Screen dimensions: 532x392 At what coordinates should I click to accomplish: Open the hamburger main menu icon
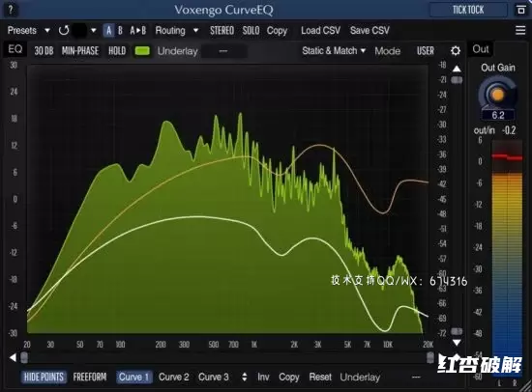click(x=520, y=31)
